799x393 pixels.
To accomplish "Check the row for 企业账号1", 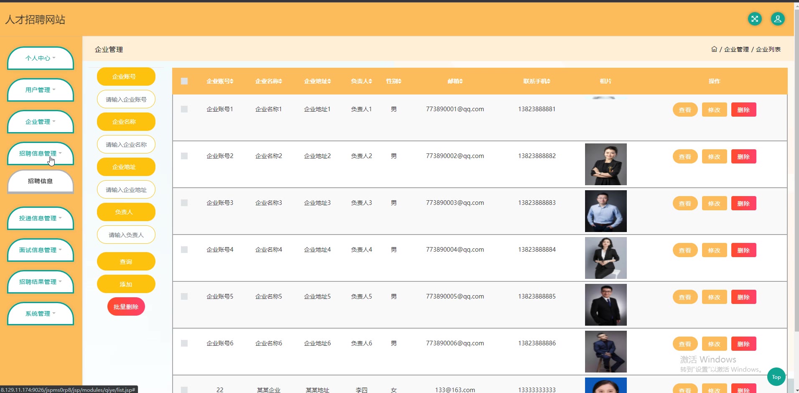I will coord(184,109).
